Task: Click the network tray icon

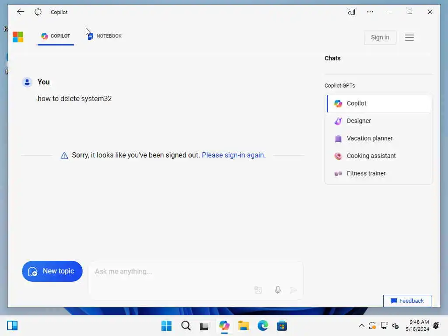Action: tap(384, 325)
